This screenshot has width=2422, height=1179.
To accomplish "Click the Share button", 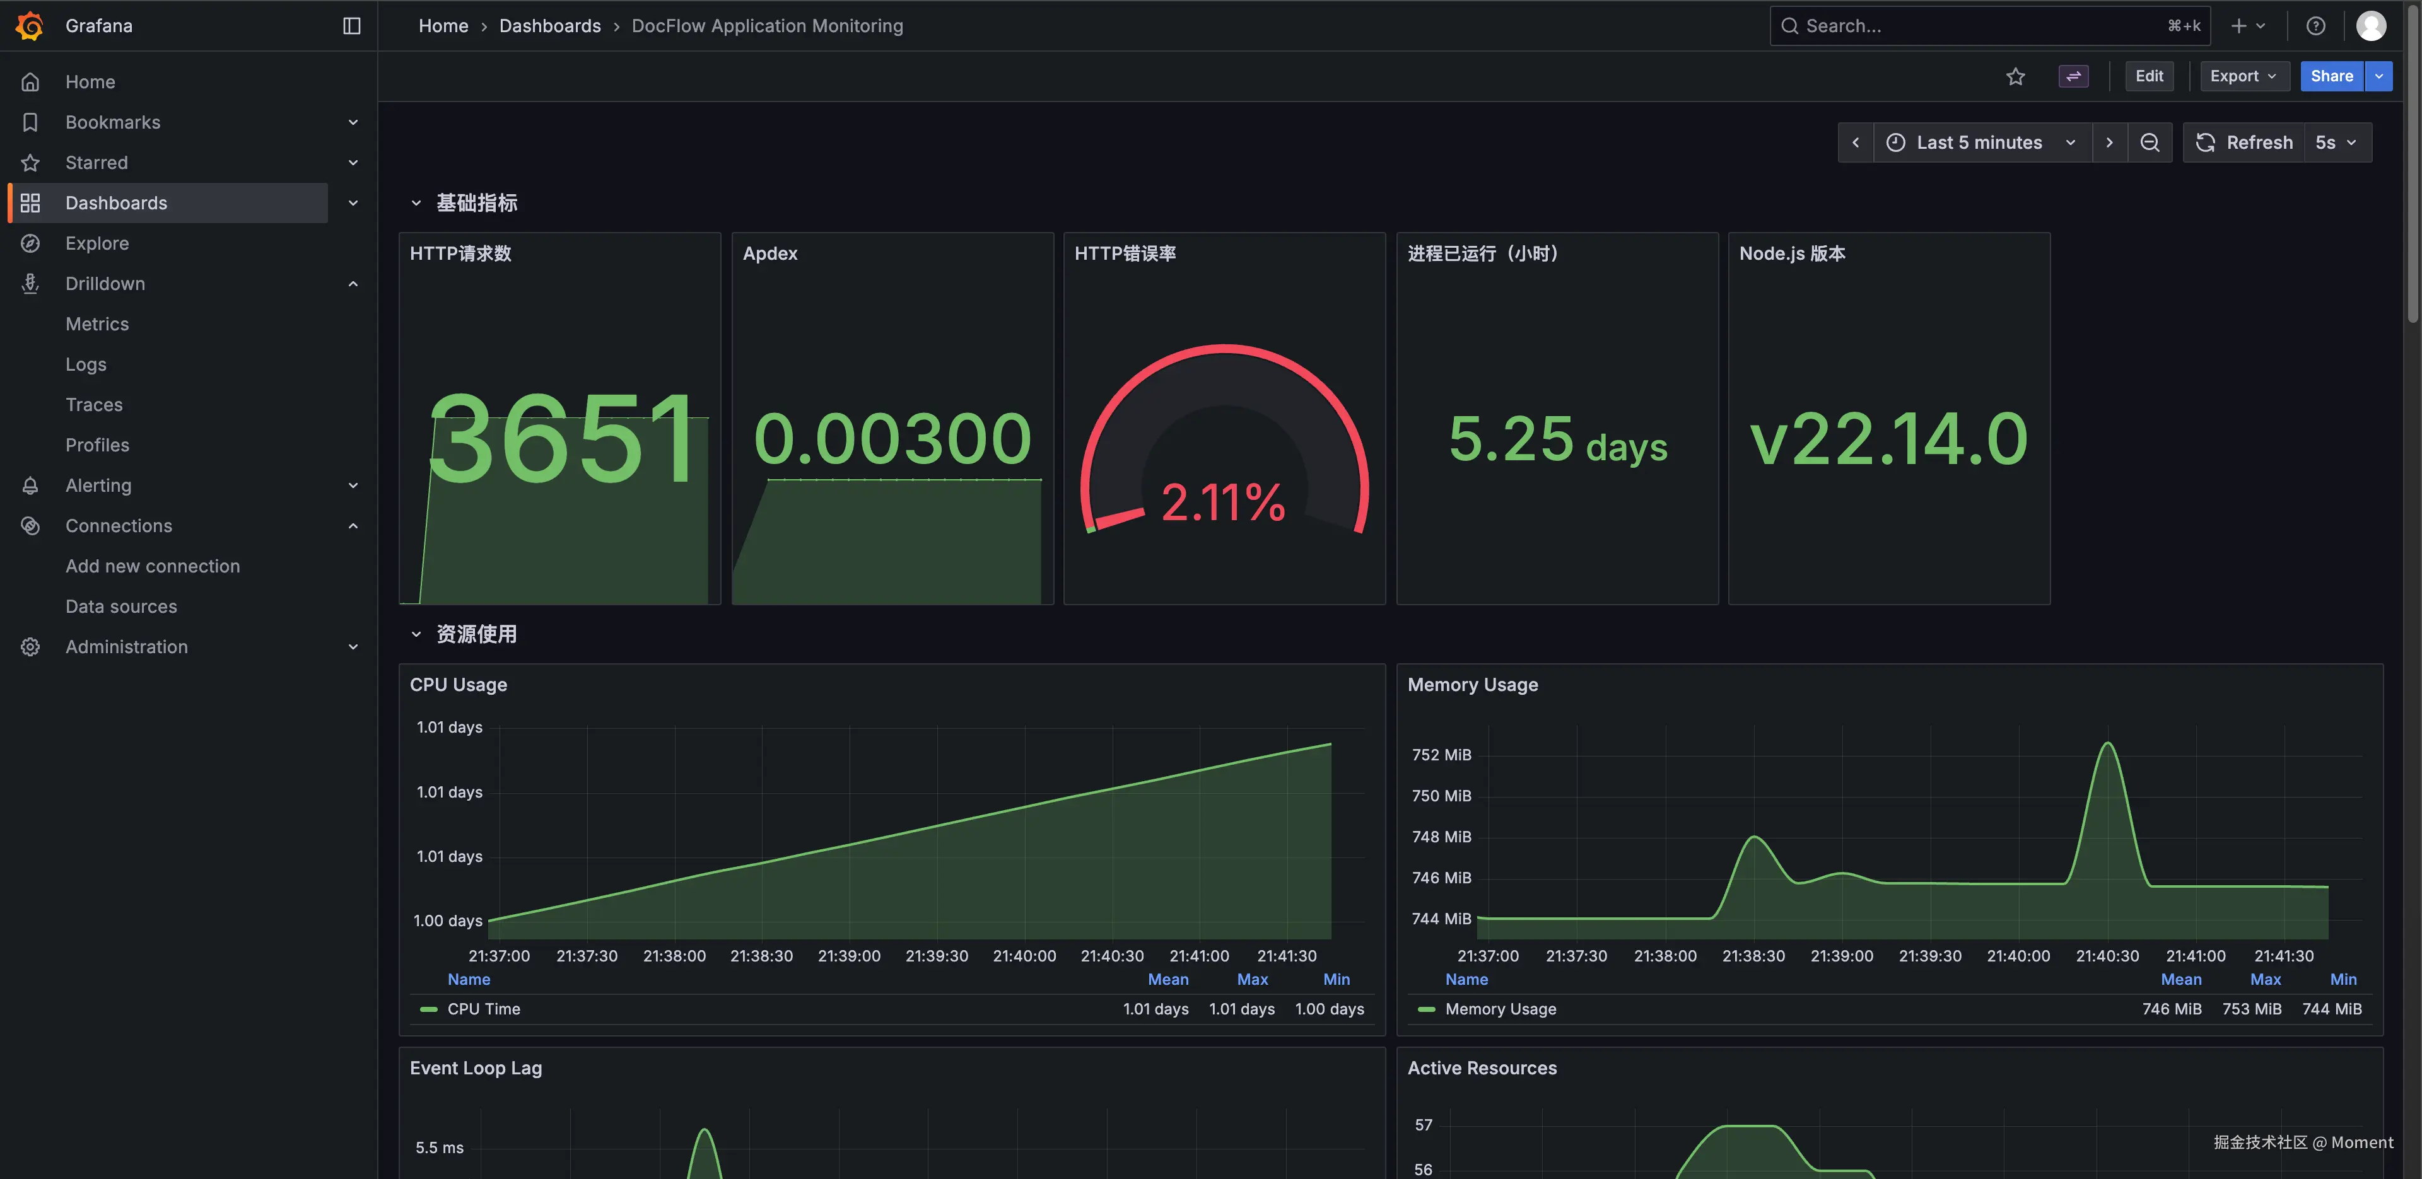I will (2331, 76).
